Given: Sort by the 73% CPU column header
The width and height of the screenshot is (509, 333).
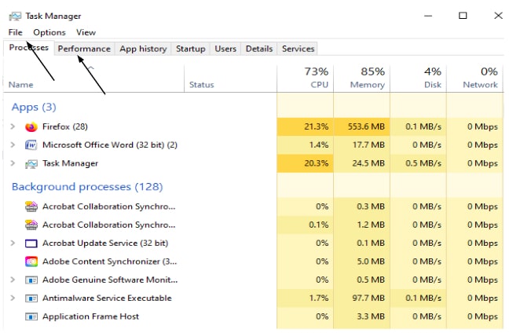Looking at the screenshot, I should click(305, 78).
